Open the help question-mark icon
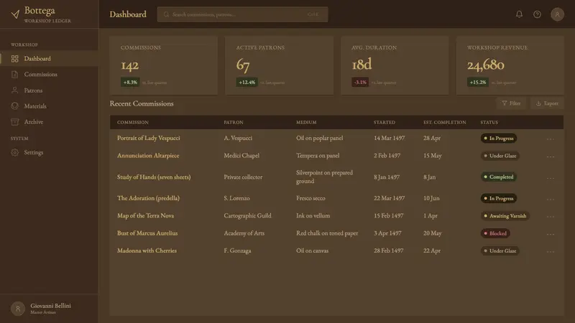This screenshot has width=575, height=323. tap(537, 14)
